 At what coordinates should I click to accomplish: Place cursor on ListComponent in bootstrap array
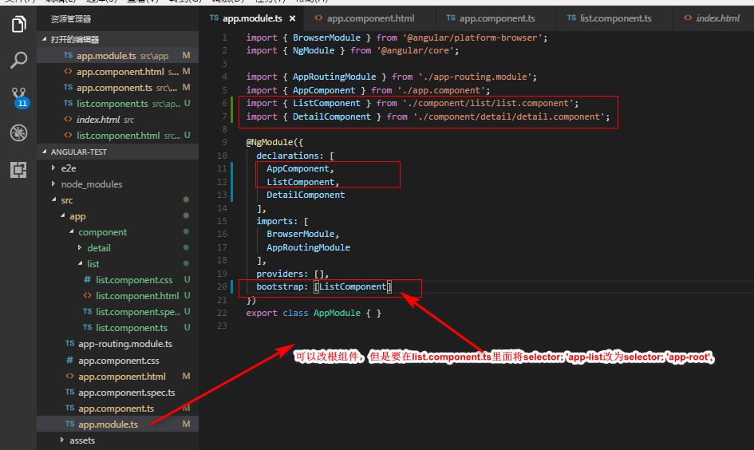click(x=353, y=286)
